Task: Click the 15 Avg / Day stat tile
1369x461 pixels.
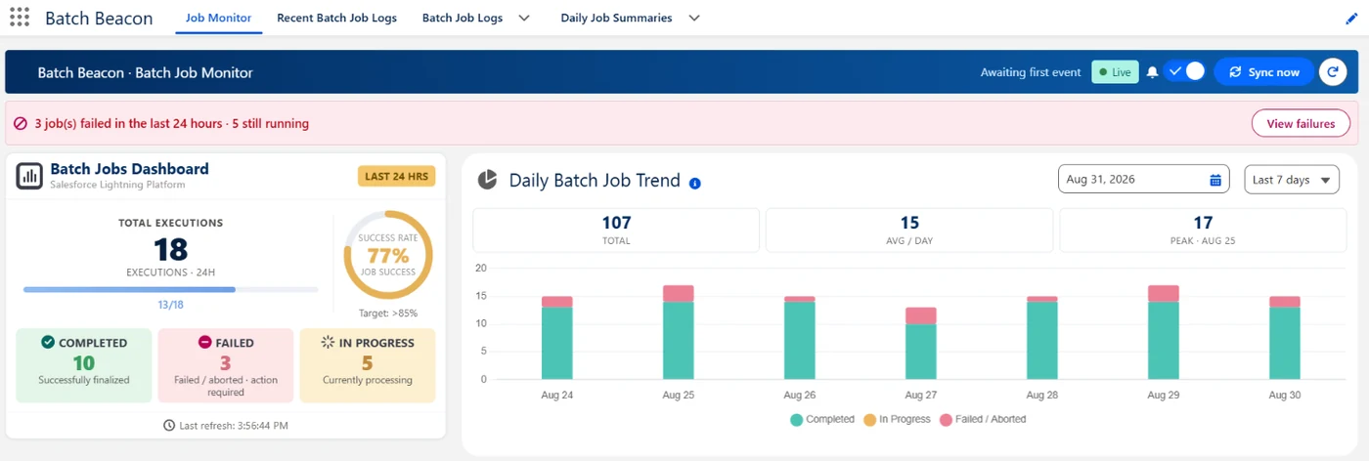Action: click(x=909, y=230)
